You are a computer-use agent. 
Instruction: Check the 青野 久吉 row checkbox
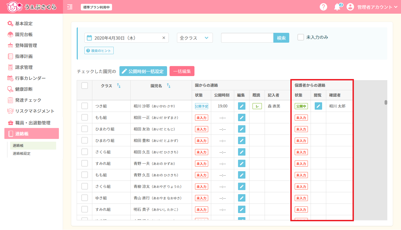click(85, 175)
